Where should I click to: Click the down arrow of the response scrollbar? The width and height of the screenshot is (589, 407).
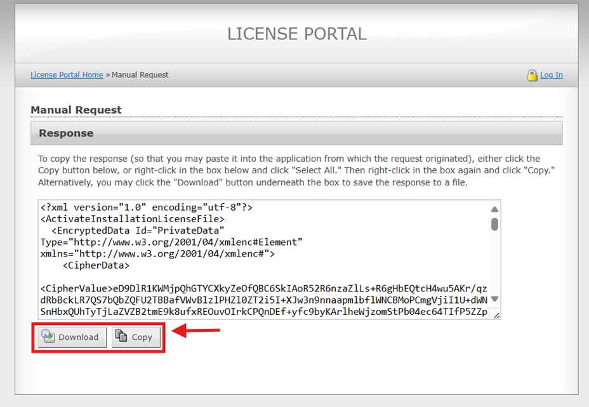[494, 299]
